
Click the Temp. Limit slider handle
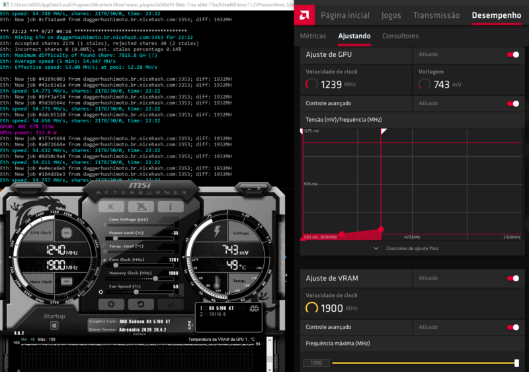106,252
